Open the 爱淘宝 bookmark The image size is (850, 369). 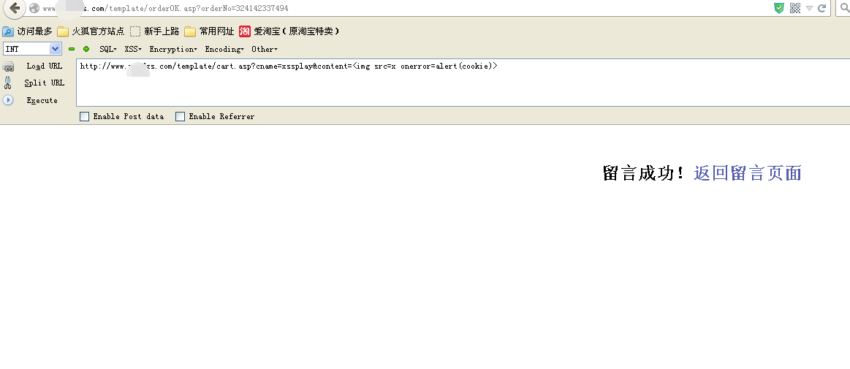pyautogui.click(x=289, y=31)
